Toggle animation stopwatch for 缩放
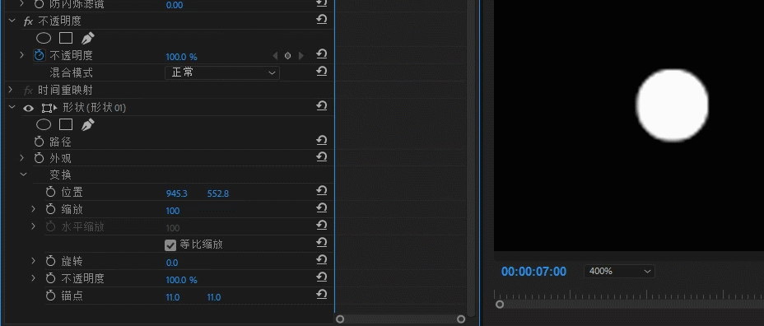 pyautogui.click(x=51, y=209)
